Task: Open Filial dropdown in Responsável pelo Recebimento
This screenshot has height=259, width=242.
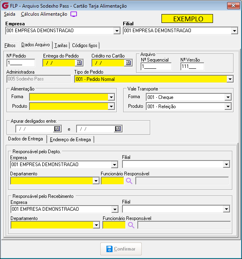Action: point(226,209)
